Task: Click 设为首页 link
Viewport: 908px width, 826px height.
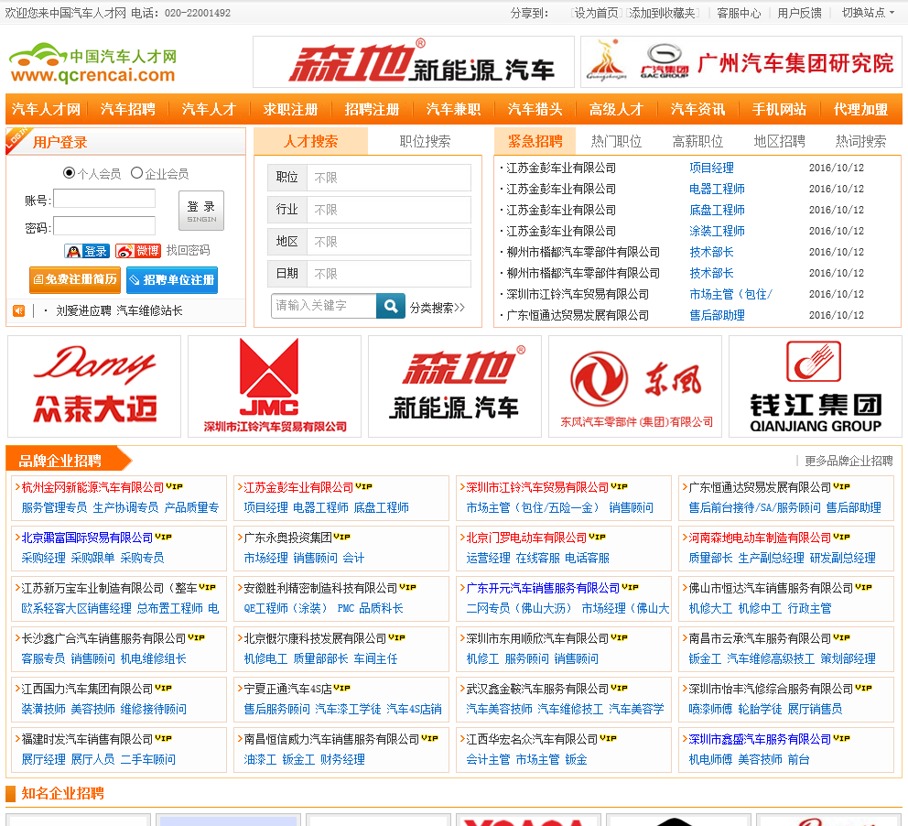Action: (596, 13)
